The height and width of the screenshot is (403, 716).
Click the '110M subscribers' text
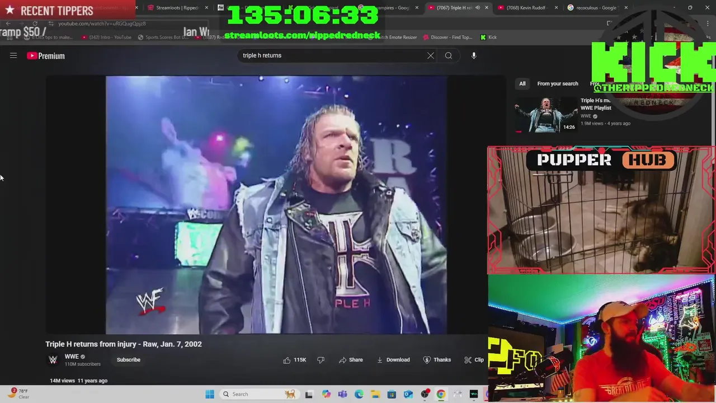[x=82, y=364]
